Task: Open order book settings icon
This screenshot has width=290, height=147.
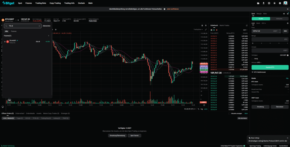Action: [x=247, y=25]
